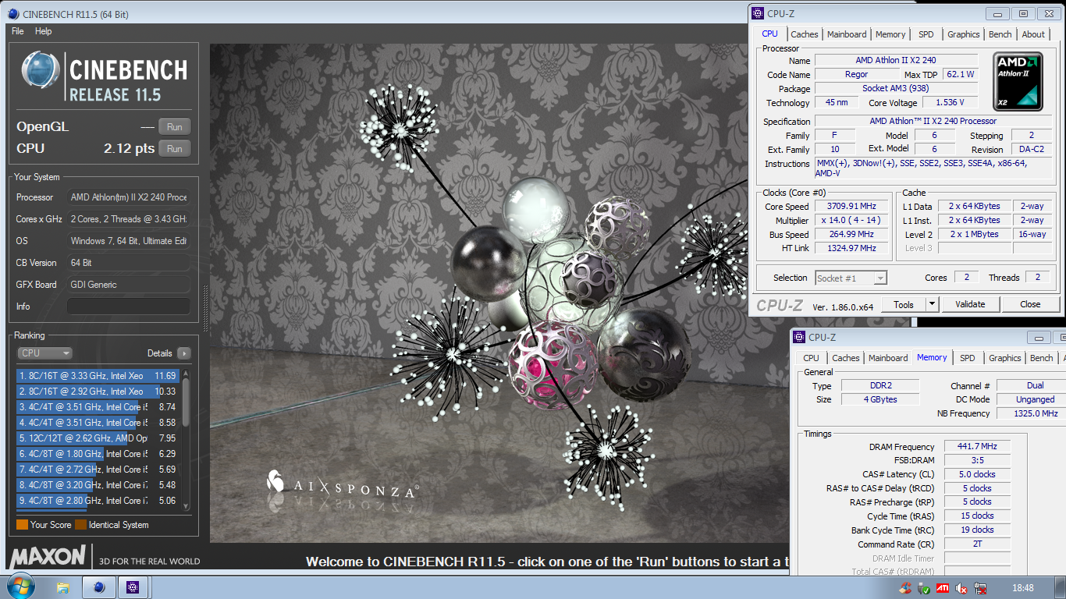Switch to Mainboard tab in top CPU-Z
The width and height of the screenshot is (1066, 599).
point(847,34)
